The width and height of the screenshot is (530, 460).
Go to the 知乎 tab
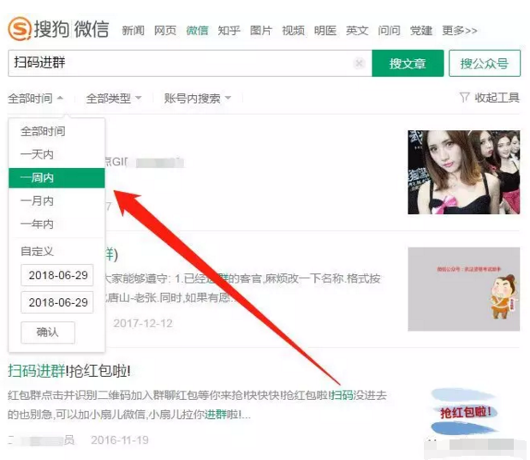[x=229, y=31]
